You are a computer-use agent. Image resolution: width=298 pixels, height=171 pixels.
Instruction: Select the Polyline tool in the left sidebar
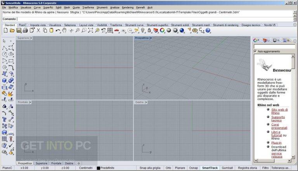pos(4,48)
